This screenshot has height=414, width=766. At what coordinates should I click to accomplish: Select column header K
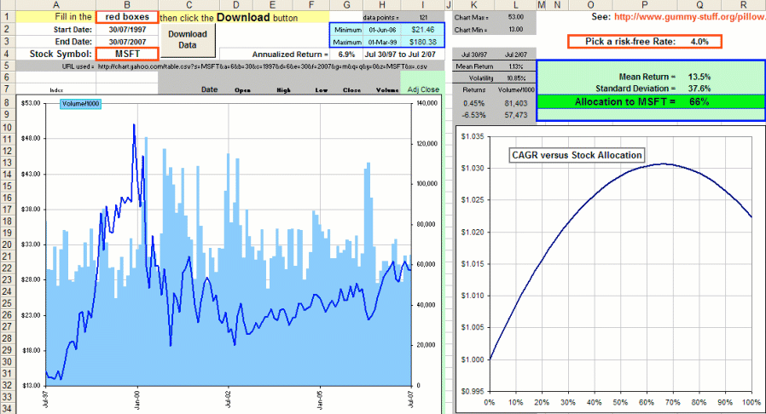coord(474,5)
